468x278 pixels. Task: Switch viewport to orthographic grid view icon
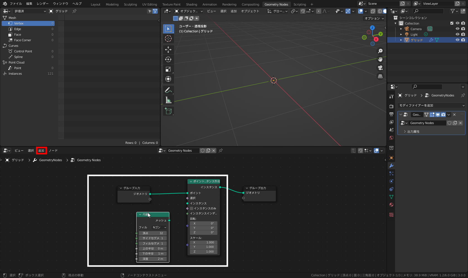coord(380,76)
